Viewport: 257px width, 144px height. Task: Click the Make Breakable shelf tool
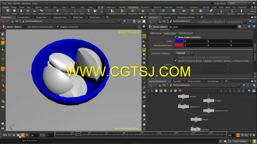click(x=173, y=12)
